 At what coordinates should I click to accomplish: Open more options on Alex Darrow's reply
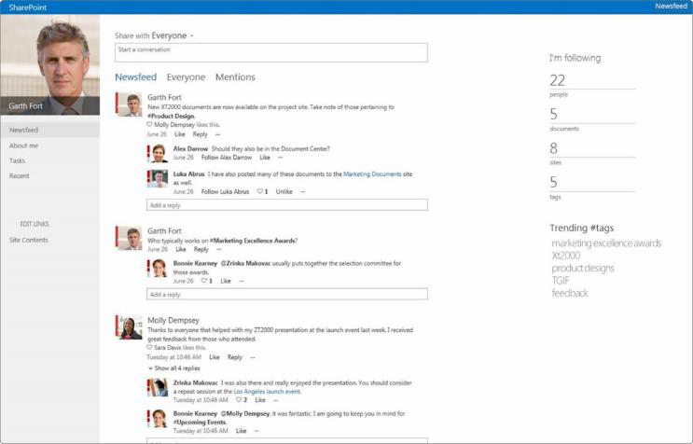[280, 158]
